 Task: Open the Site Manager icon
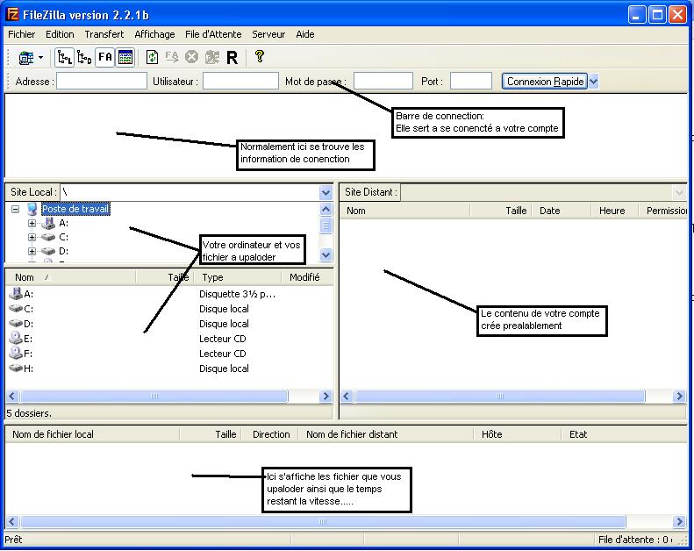click(x=26, y=58)
